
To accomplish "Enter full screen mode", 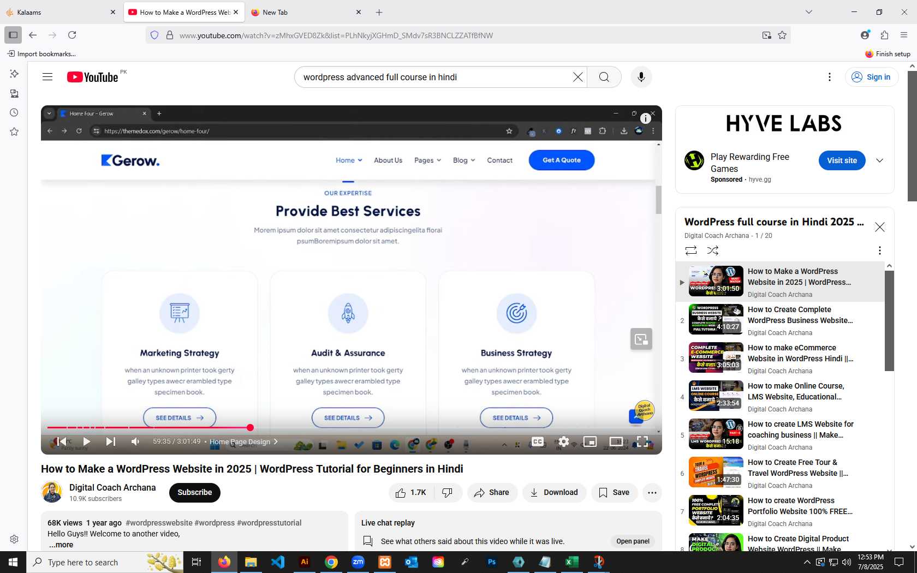I will coord(642,441).
